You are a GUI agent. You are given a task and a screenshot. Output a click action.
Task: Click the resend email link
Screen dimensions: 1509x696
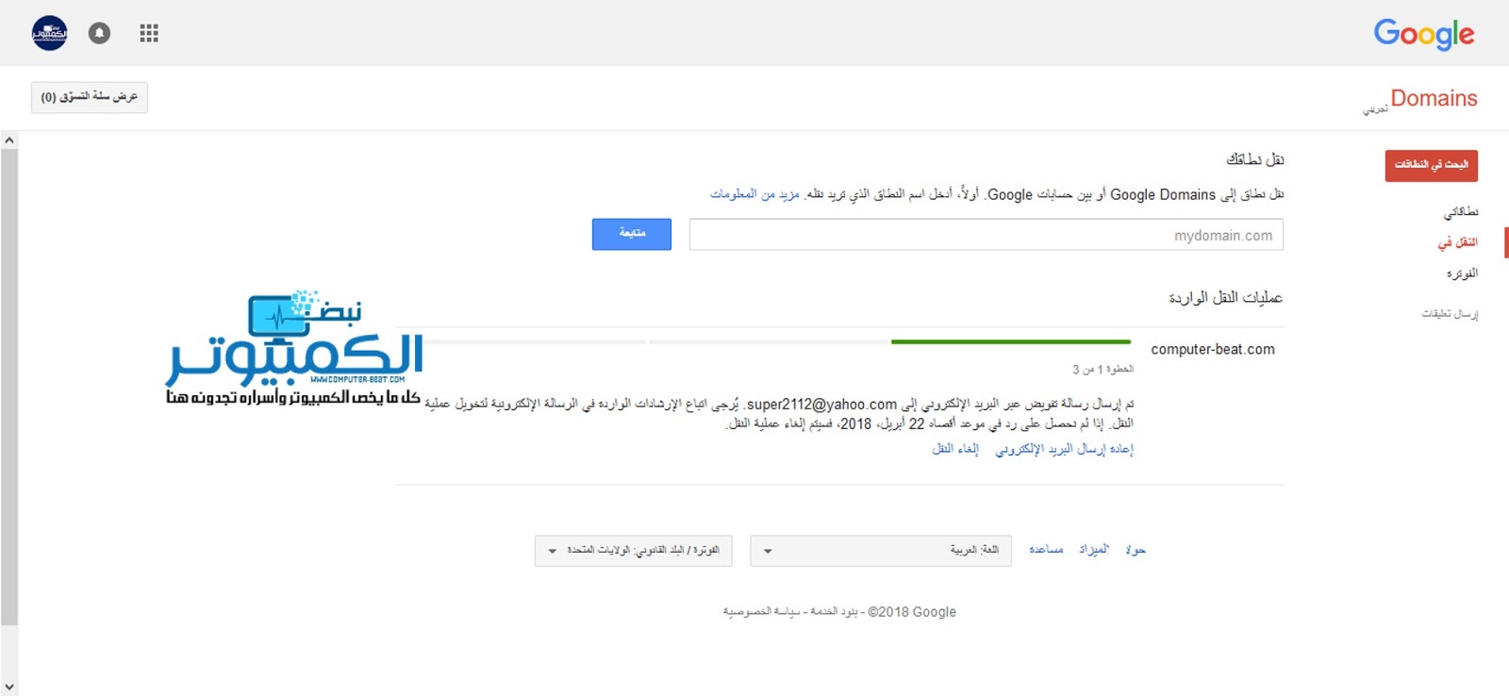click(1064, 449)
